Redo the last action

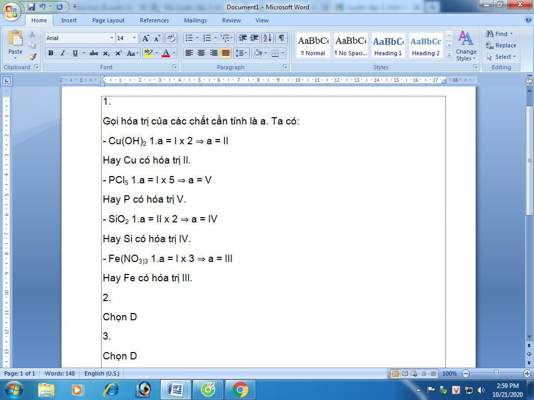click(59, 6)
